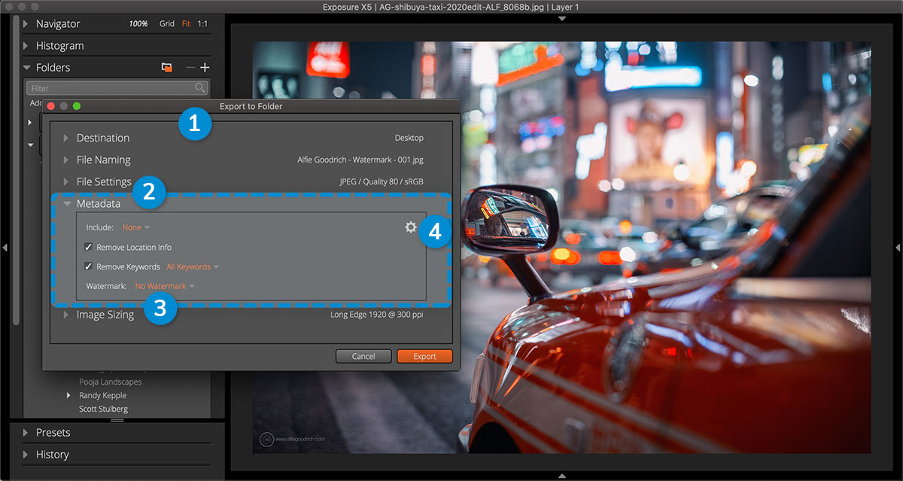Select Fit zoom mode in Navigator
Viewport: 903px width, 481px height.
click(186, 24)
